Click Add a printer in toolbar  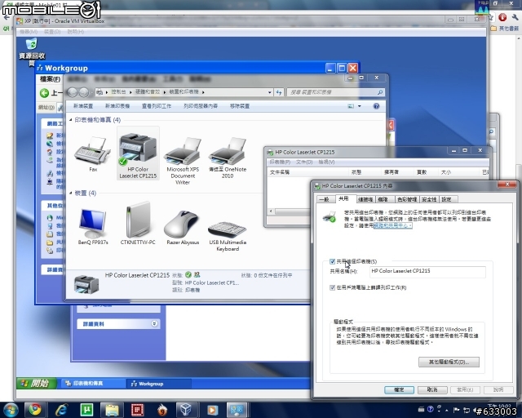coord(117,106)
